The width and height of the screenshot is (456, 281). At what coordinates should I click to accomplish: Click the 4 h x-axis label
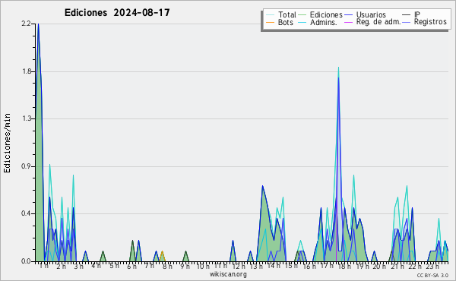click(97, 266)
